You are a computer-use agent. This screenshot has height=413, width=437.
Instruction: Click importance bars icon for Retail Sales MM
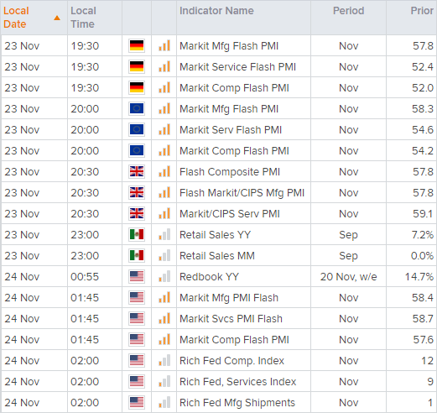pyautogui.click(x=164, y=255)
